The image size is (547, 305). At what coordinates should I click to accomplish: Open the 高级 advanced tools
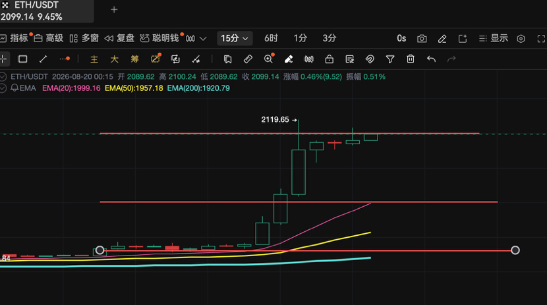click(x=49, y=38)
